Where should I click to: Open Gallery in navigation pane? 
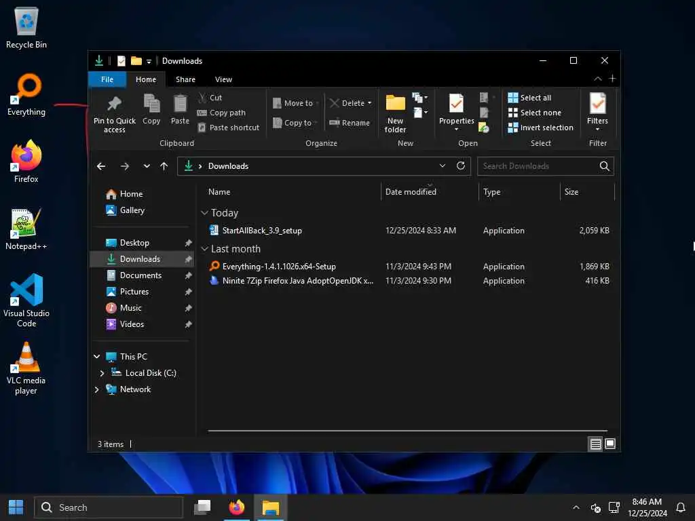click(x=125, y=210)
